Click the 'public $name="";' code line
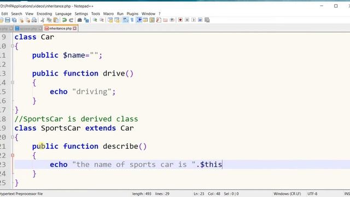 (67, 55)
